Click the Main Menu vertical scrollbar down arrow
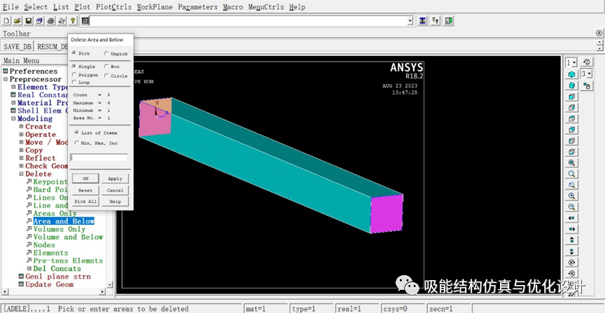605x313 pixels. coord(109,285)
